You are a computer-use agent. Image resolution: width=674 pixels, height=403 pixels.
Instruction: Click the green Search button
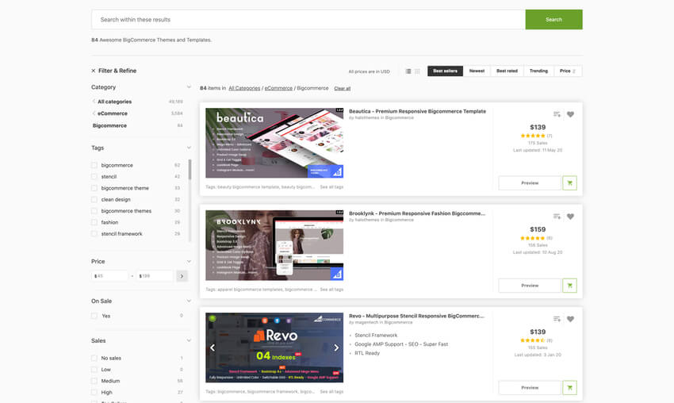pyautogui.click(x=553, y=20)
